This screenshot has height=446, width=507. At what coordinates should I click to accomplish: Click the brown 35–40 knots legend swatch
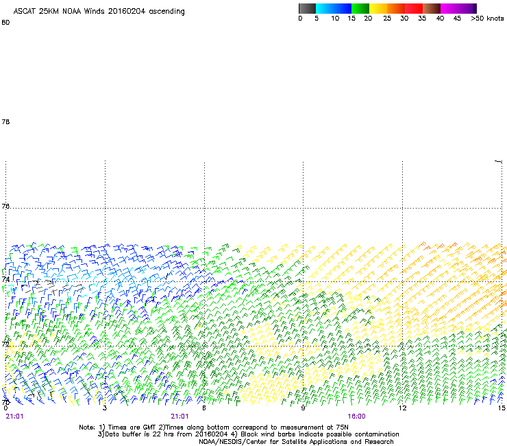tap(432, 8)
